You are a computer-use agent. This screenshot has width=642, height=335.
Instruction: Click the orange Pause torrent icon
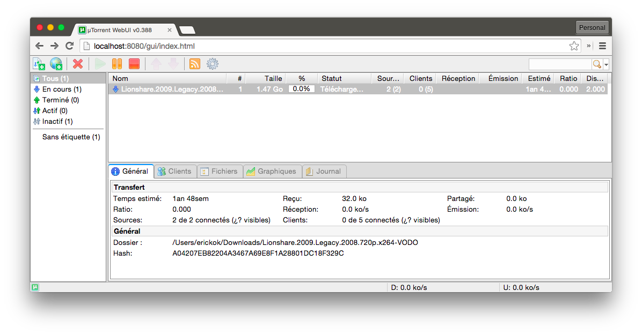coord(117,64)
